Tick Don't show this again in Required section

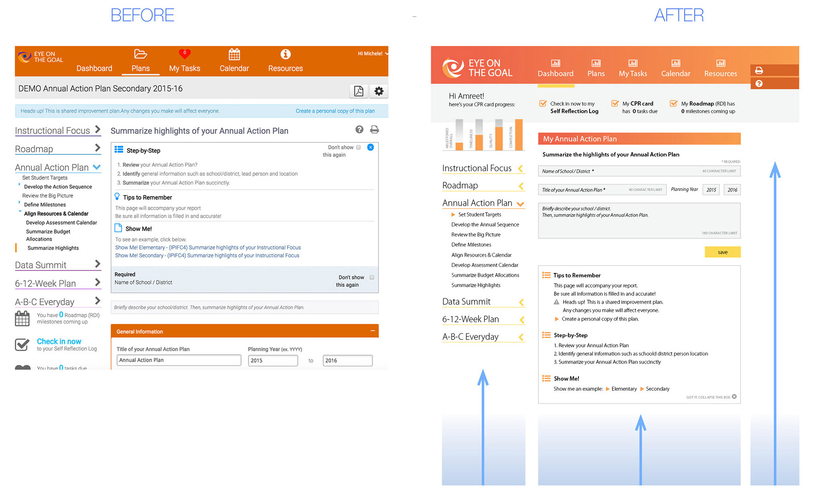click(372, 277)
